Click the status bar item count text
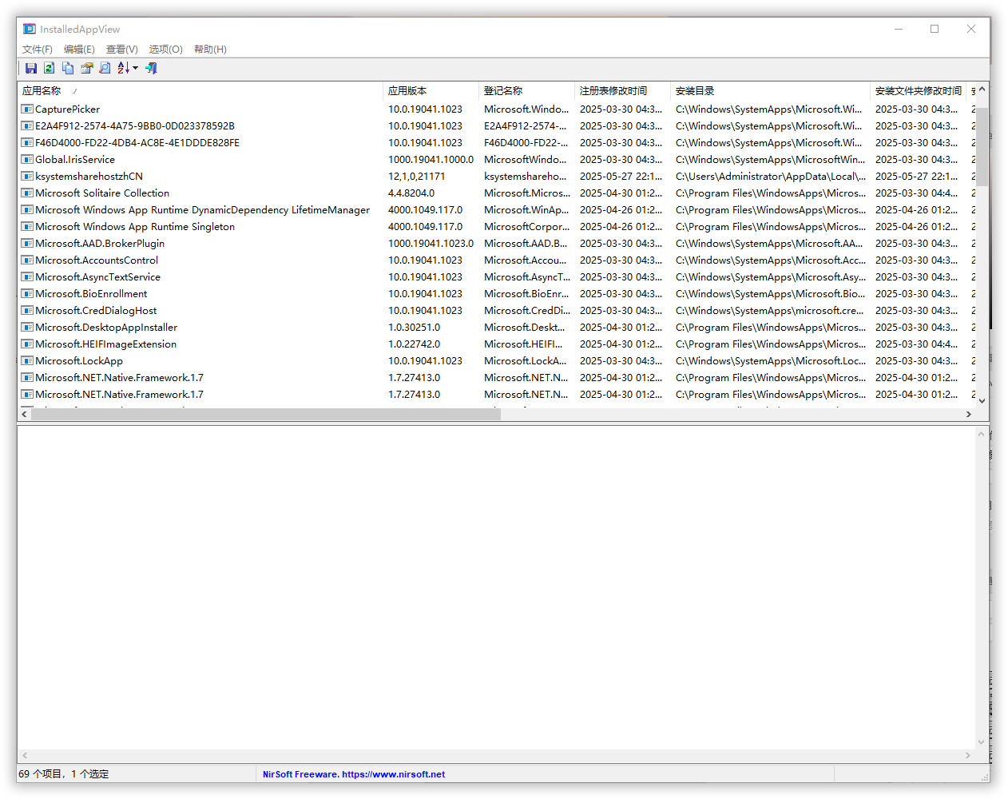The width and height of the screenshot is (1008, 799). click(x=64, y=774)
